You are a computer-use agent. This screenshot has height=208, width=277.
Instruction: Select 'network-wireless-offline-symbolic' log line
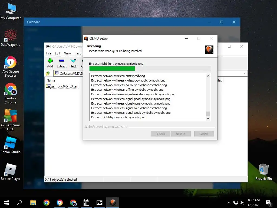tap(127, 90)
